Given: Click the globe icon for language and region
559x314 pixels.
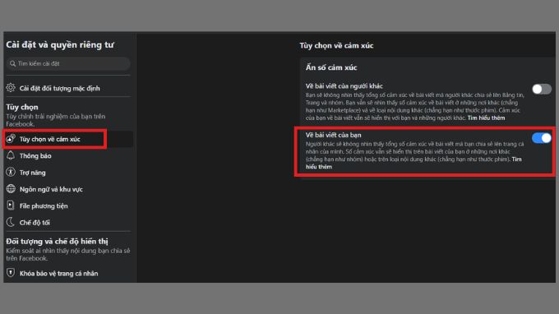Looking at the screenshot, I should 11,189.
